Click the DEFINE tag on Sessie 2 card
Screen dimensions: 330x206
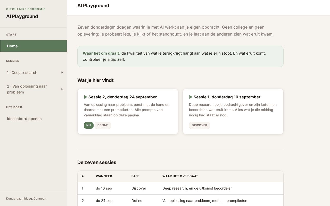coord(103,125)
